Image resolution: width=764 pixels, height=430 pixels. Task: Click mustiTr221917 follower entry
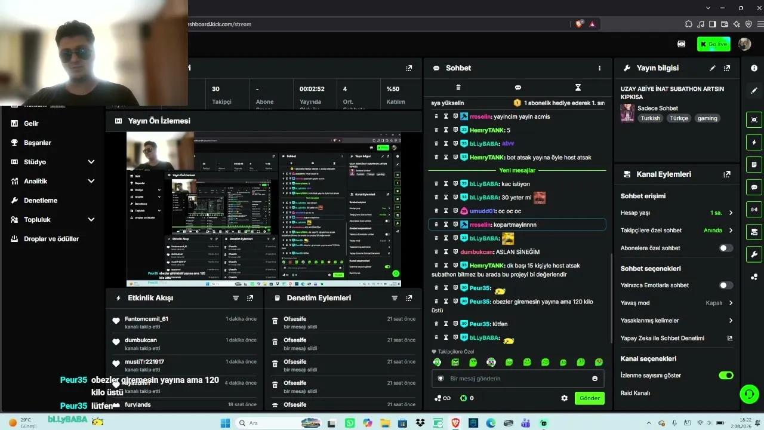[x=144, y=362]
